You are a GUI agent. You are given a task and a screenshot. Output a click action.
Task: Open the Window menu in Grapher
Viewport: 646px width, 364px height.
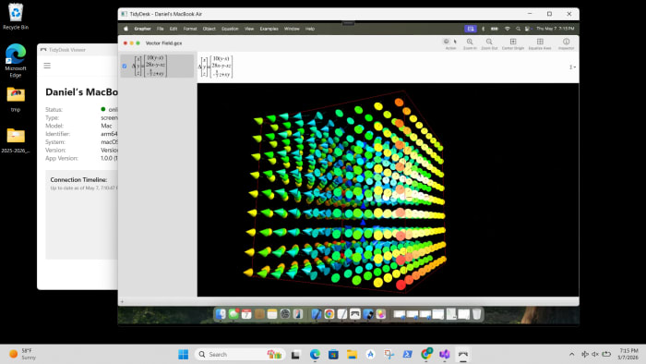[292, 29]
